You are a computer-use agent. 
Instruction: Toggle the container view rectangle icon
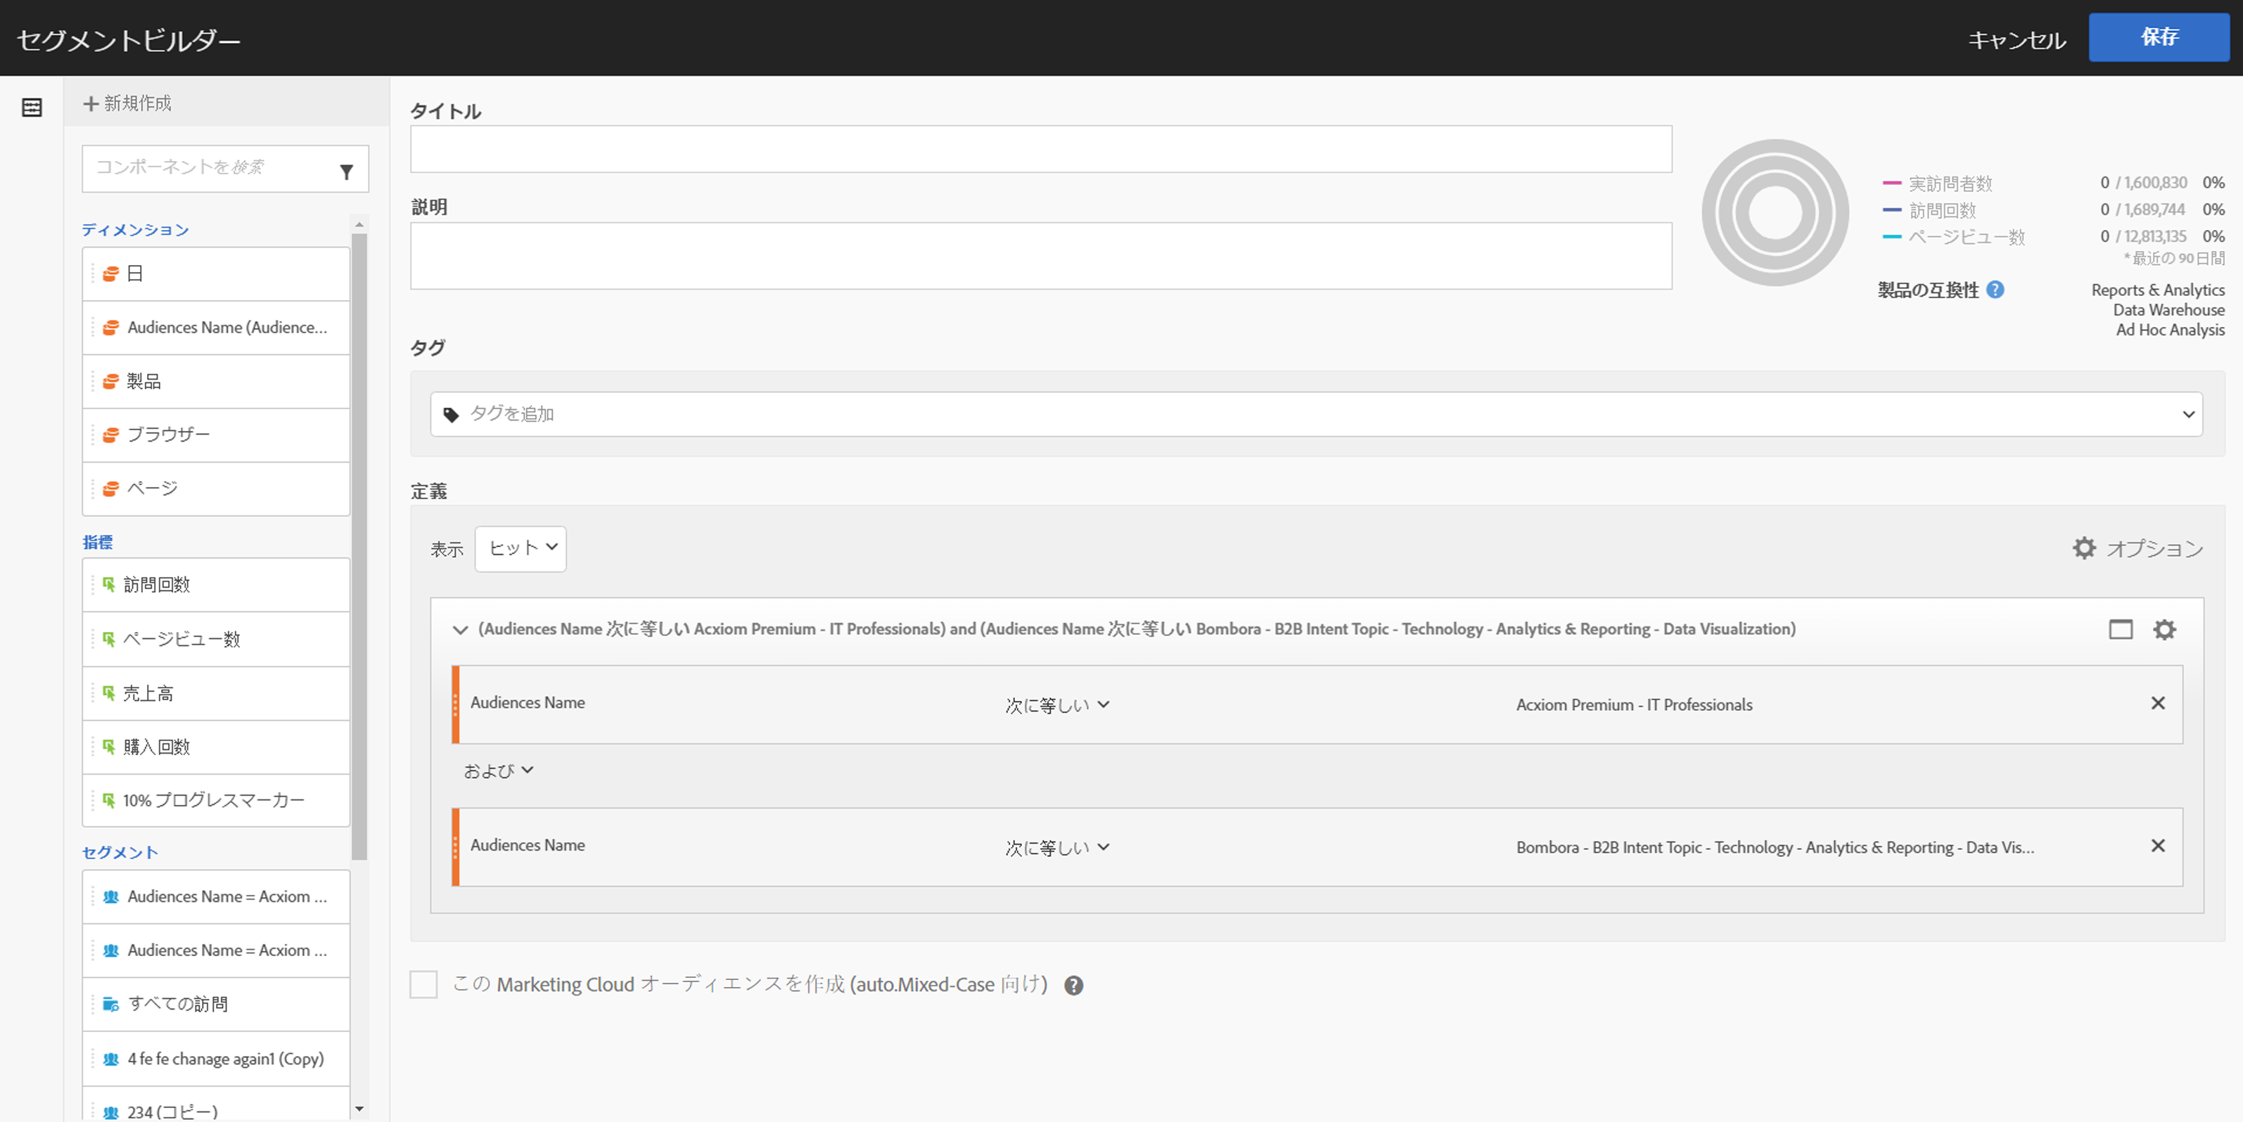pos(2120,629)
